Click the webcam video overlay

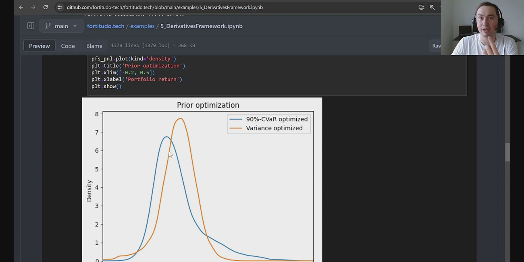(x=482, y=27)
